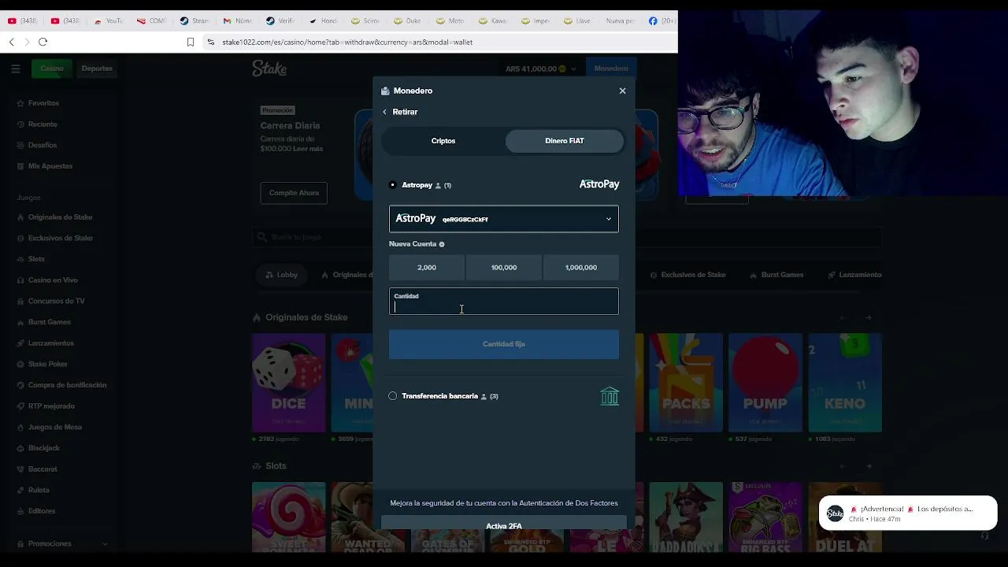Click the Nueva Cuenta link
The image size is (1008, 567).
click(x=413, y=244)
